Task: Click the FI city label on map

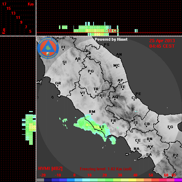Action: [x=63, y=47]
